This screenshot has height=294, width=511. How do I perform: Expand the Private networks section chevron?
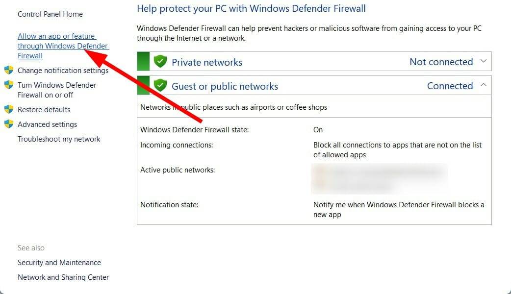coord(484,61)
